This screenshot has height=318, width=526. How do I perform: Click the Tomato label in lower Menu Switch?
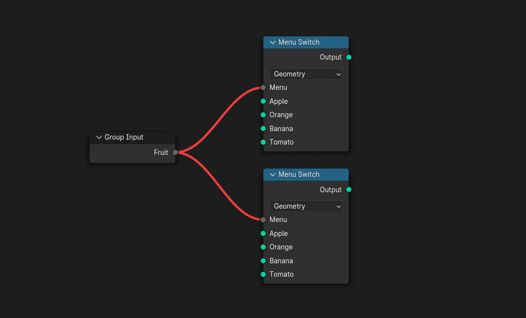click(281, 274)
